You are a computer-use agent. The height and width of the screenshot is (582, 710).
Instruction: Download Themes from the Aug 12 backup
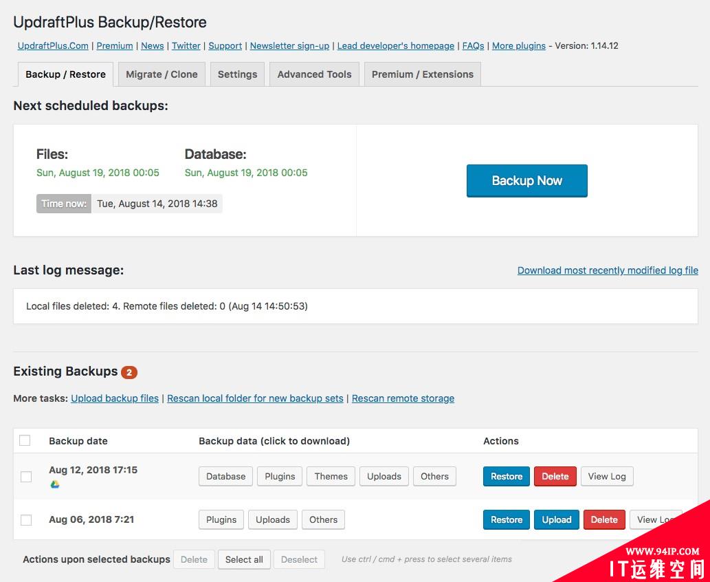tap(331, 476)
